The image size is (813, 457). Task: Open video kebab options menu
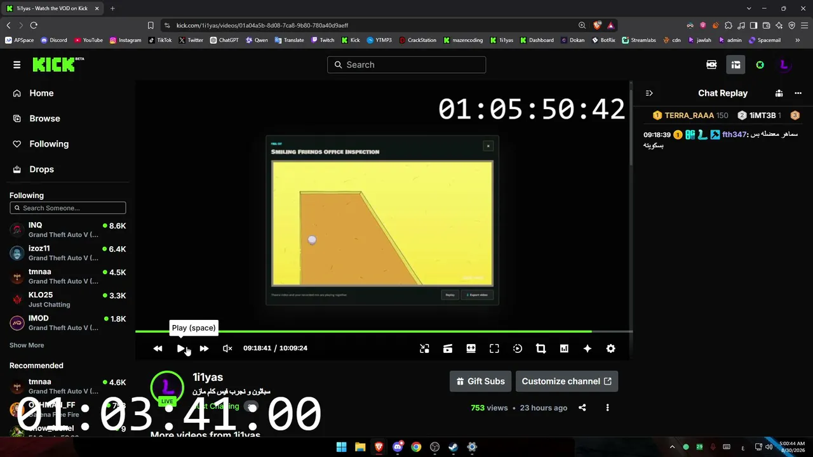click(x=607, y=408)
